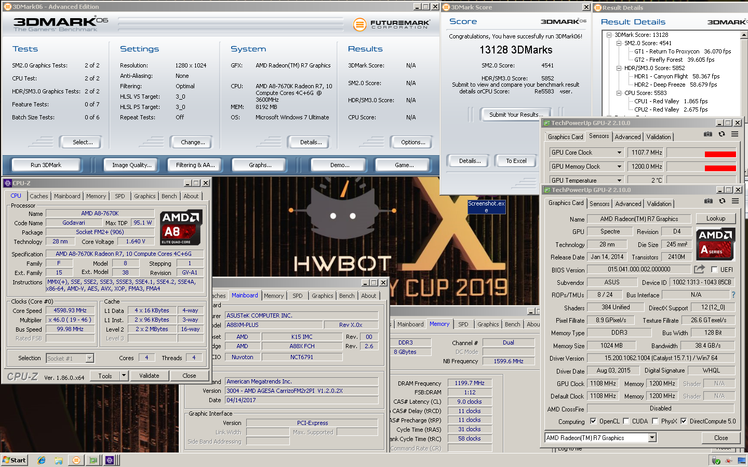Click the AMD A-Series logo in GPU-Z

715,243
